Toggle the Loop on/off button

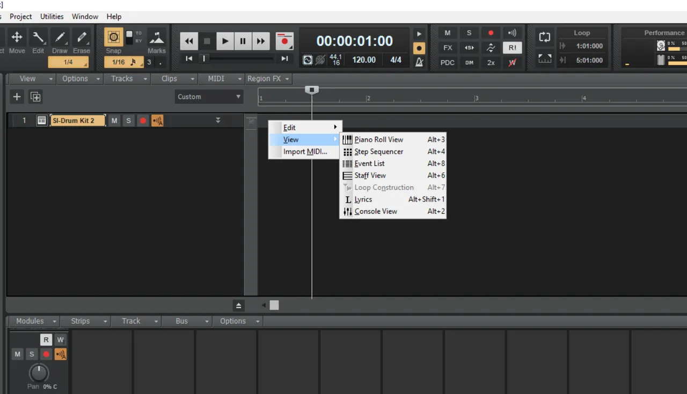tap(545, 37)
